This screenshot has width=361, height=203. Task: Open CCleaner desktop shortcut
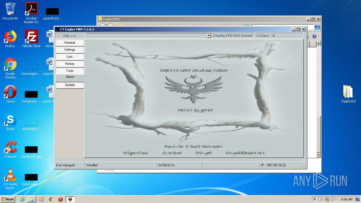[x=10, y=149]
